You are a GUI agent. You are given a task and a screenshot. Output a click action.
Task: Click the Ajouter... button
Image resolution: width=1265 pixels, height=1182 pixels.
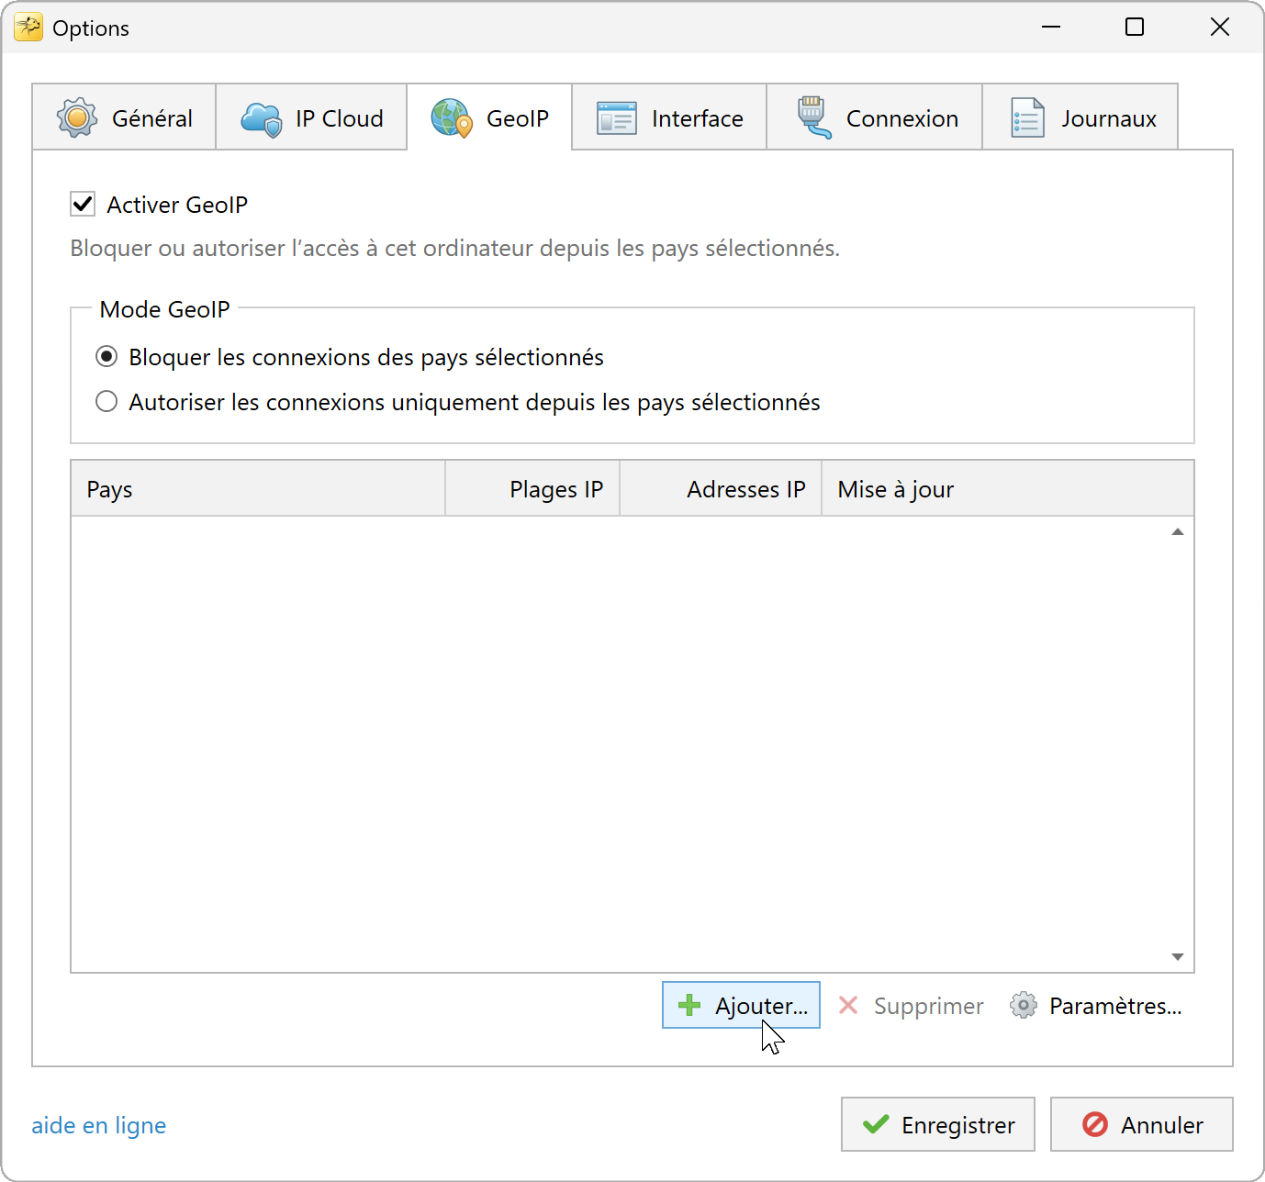[x=741, y=1005]
